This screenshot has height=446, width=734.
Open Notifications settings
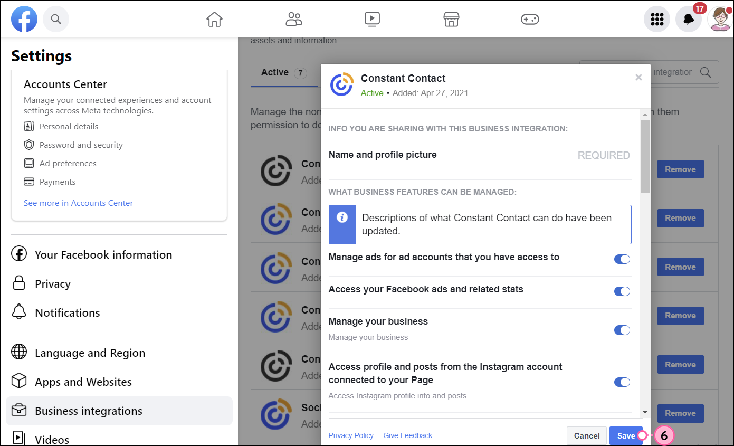(x=119, y=312)
